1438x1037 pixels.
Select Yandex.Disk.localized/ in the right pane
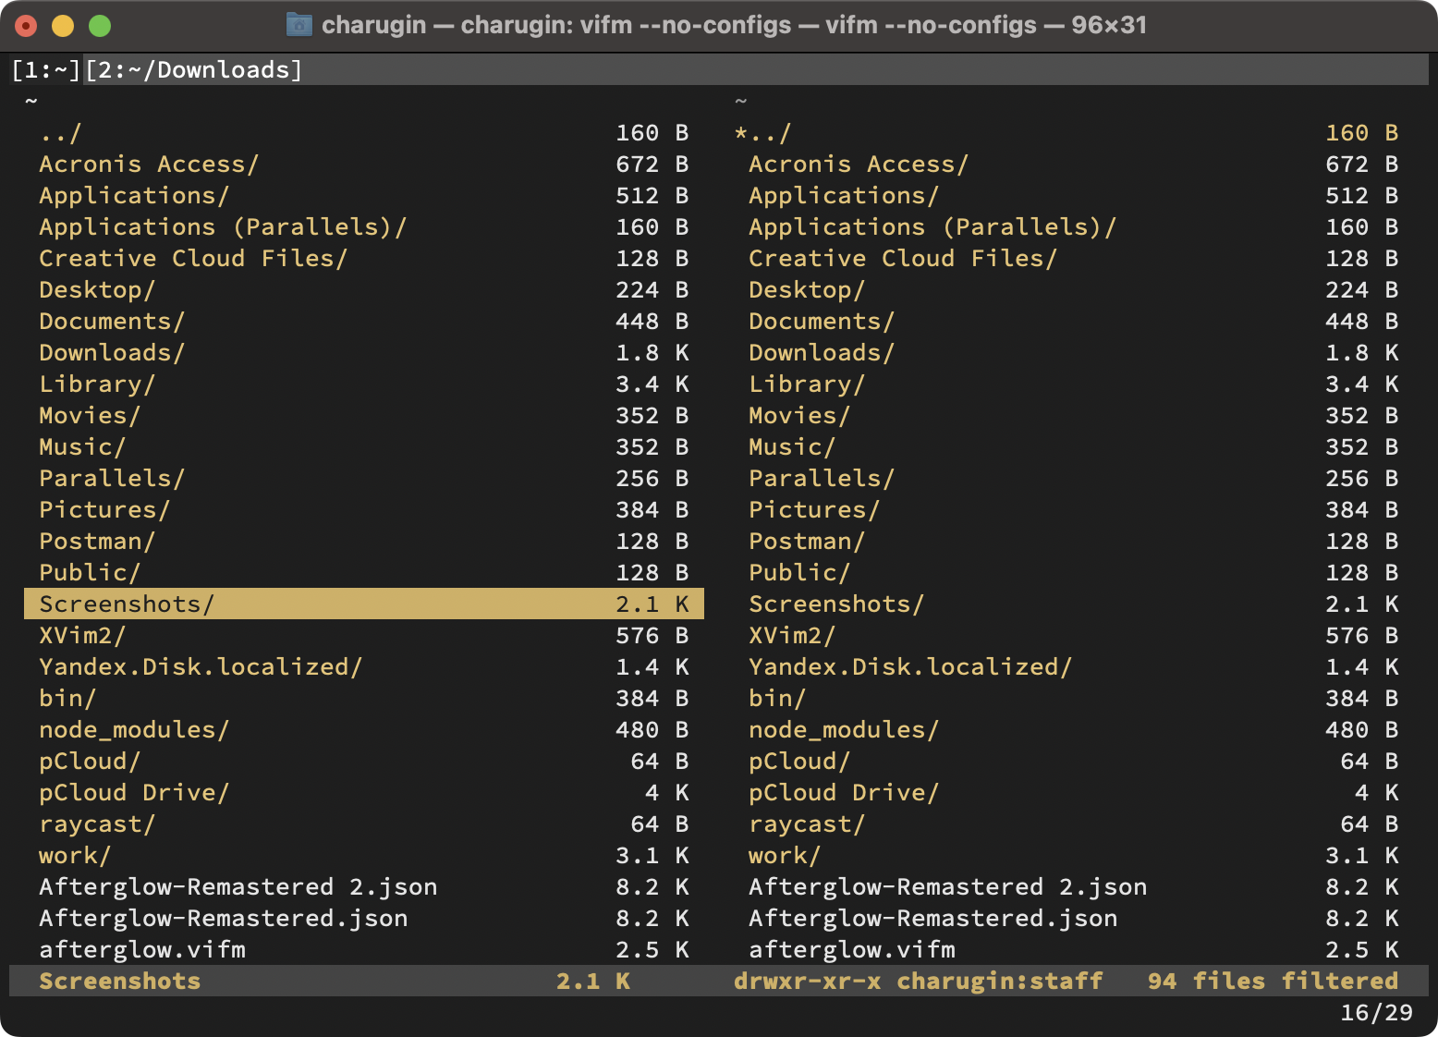(x=1074, y=666)
